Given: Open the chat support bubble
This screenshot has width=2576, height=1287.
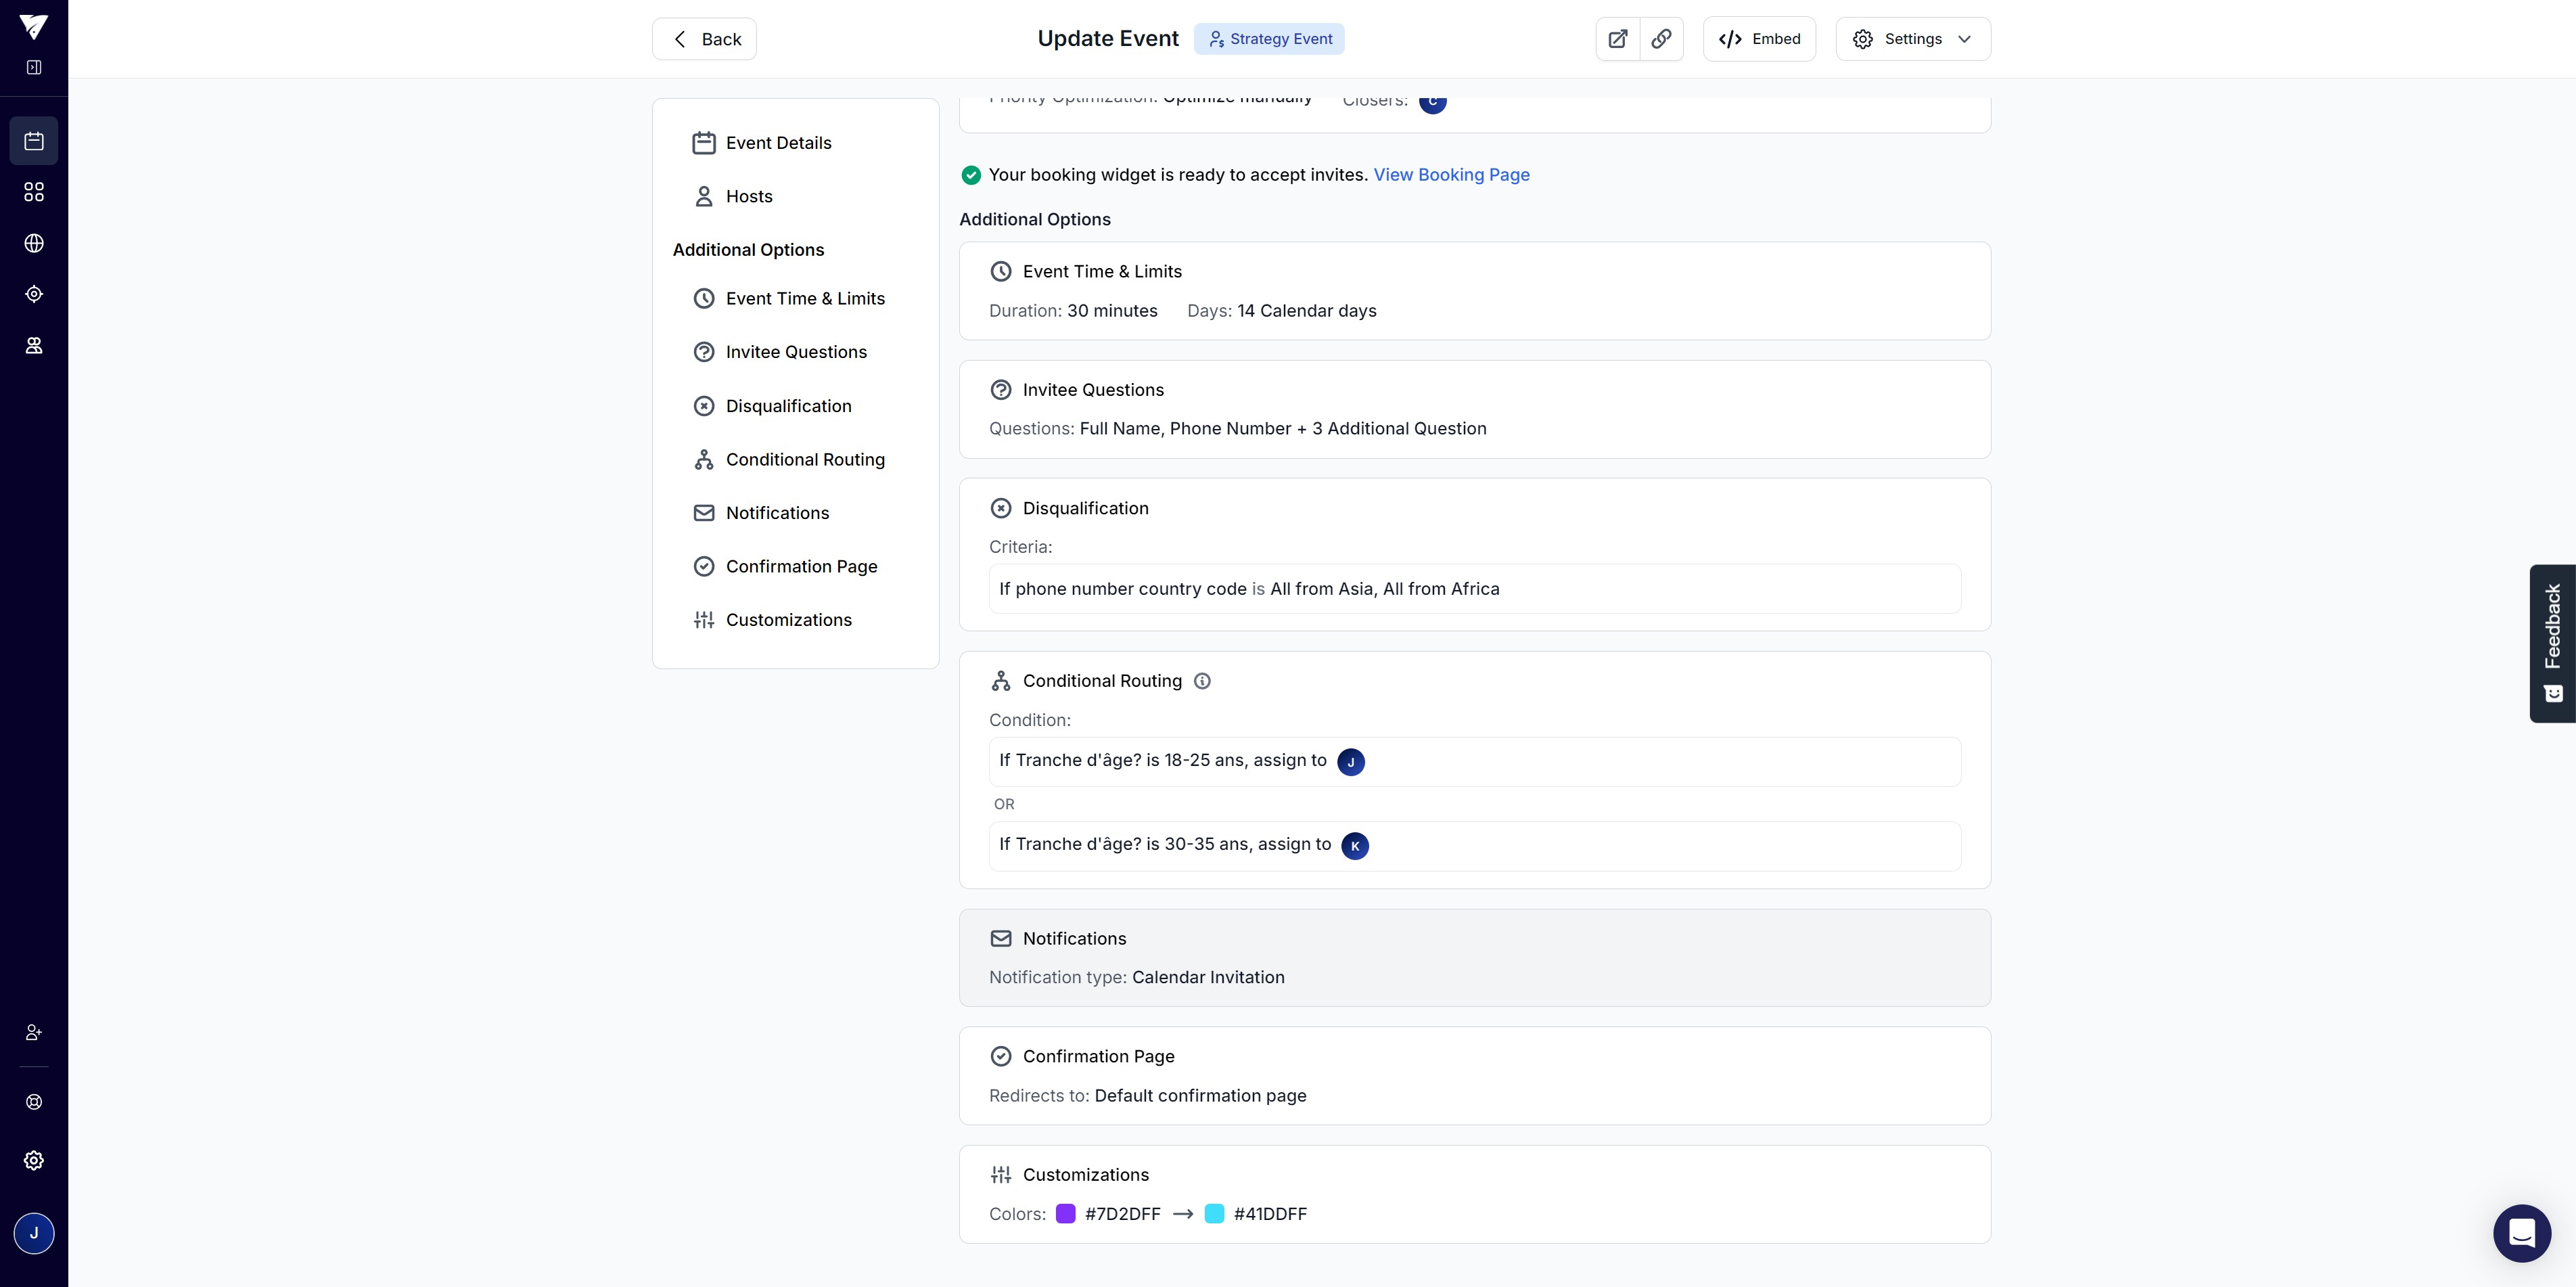Looking at the screenshot, I should click(2521, 1233).
